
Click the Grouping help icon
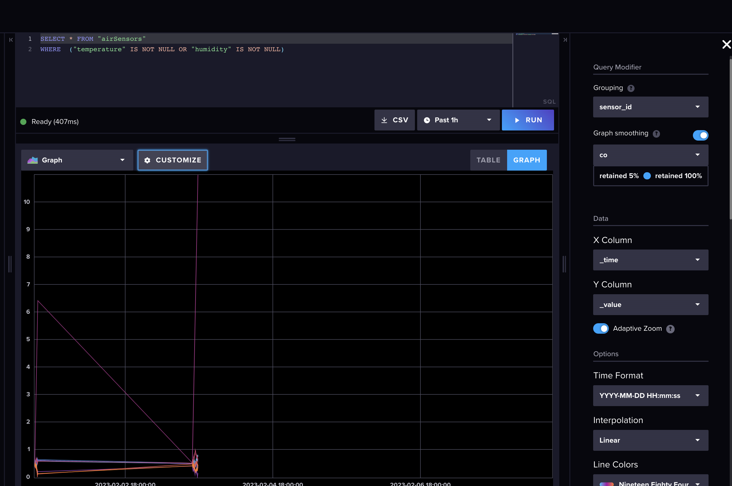pyautogui.click(x=631, y=88)
